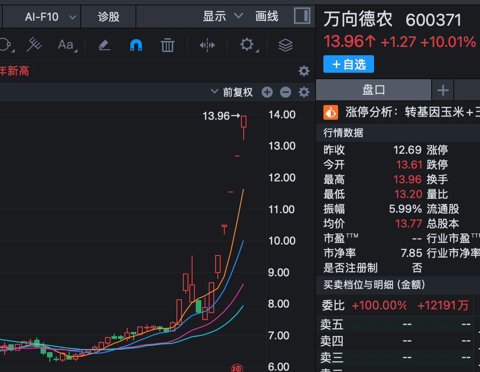Click the 今开 value 13.61
480x372 pixels.
point(409,164)
